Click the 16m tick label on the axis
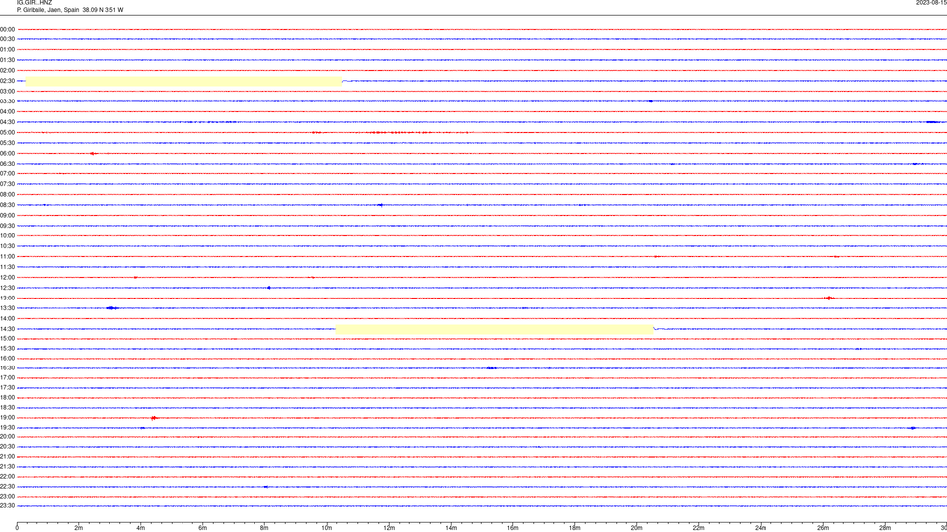 (513, 528)
